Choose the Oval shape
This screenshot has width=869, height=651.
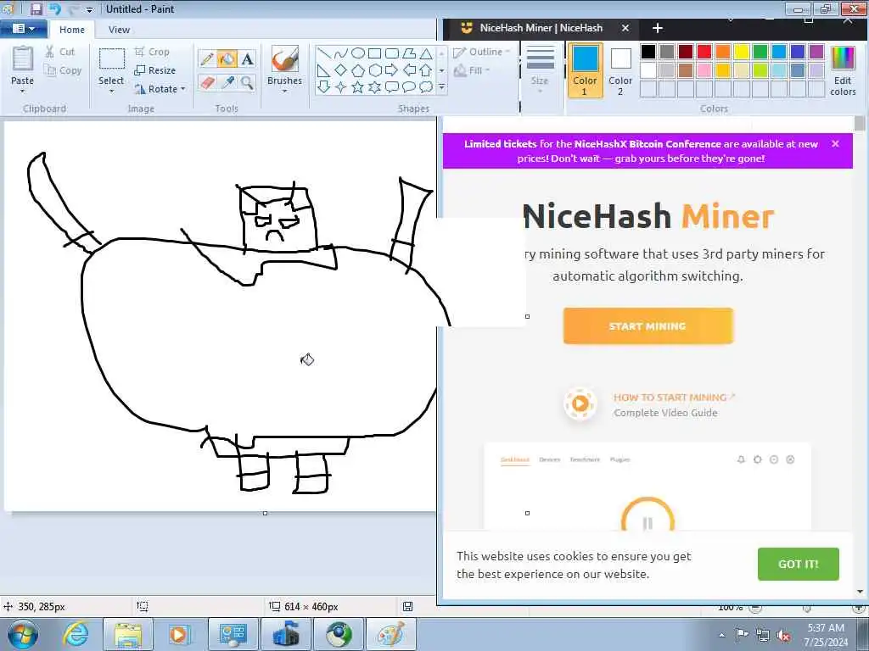click(358, 53)
